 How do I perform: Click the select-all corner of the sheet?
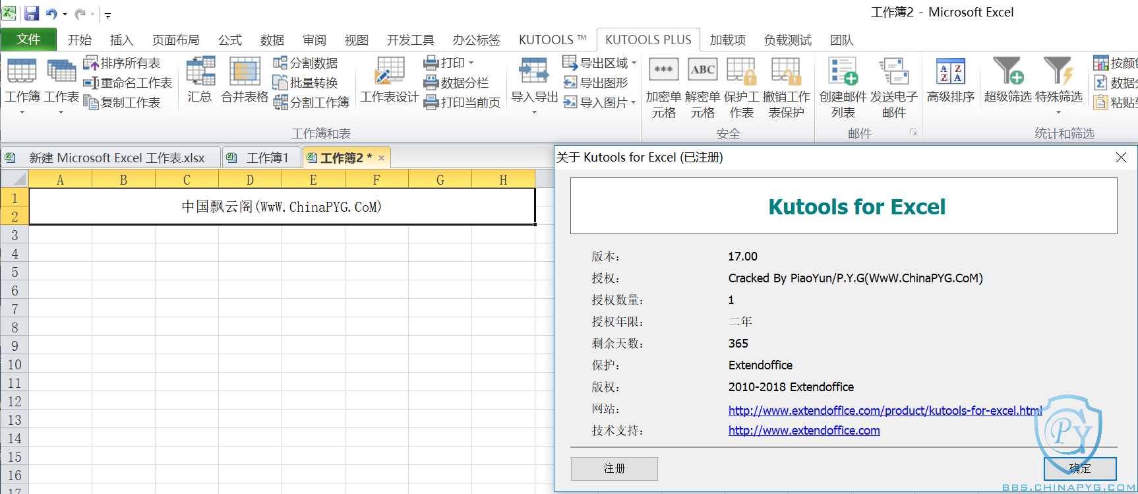click(15, 179)
